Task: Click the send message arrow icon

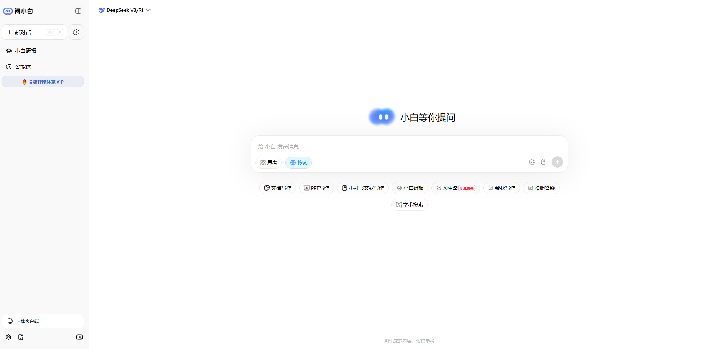Action: 557,162
